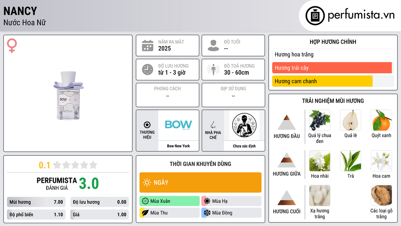Click the release year value 2025
This screenshot has width=401, height=226.
[x=164, y=48]
